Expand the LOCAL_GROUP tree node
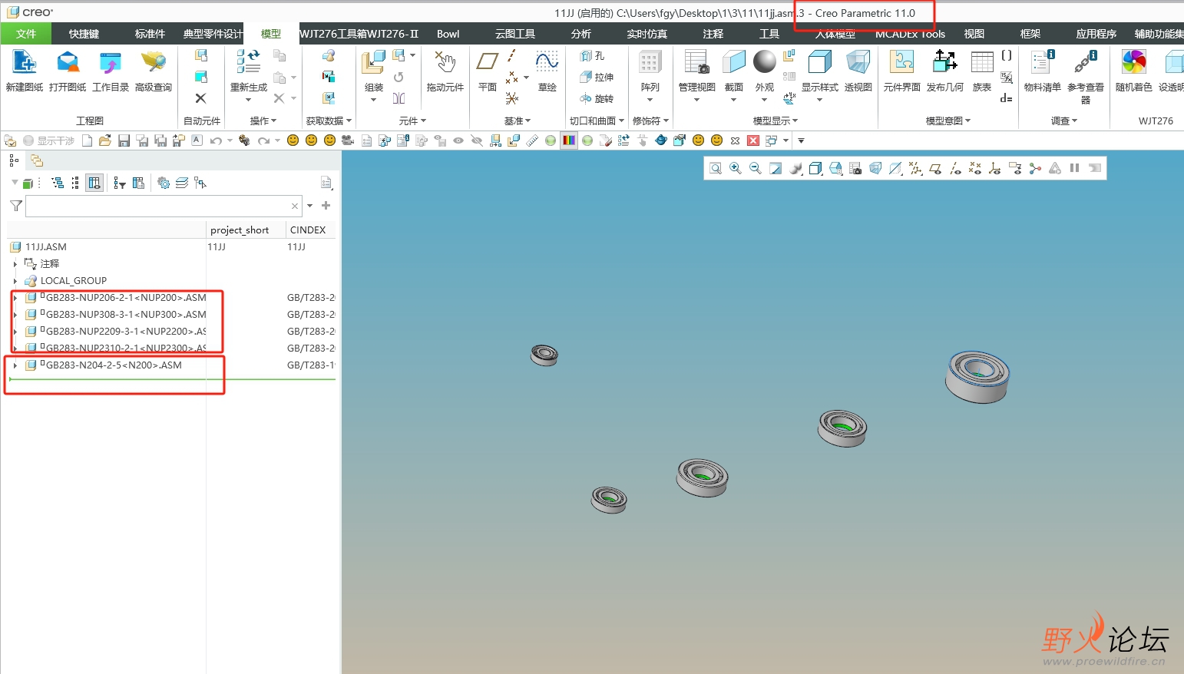 pyautogui.click(x=15, y=281)
